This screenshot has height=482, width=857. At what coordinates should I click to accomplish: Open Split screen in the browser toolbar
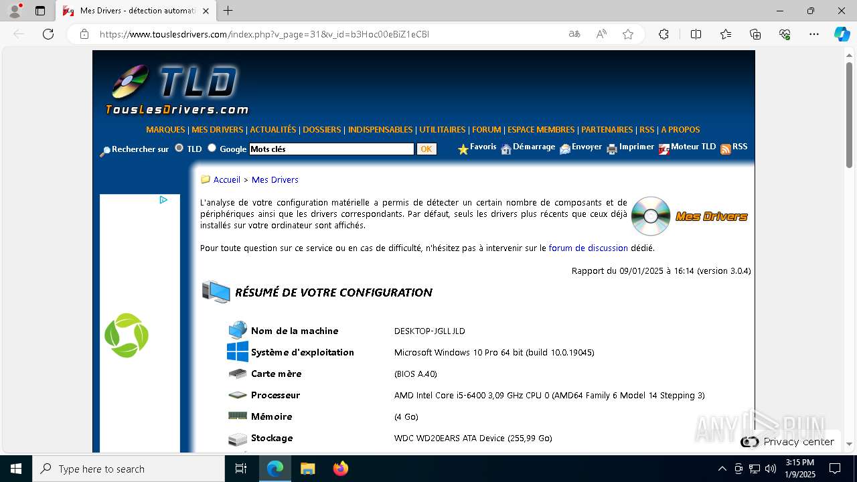(x=696, y=34)
